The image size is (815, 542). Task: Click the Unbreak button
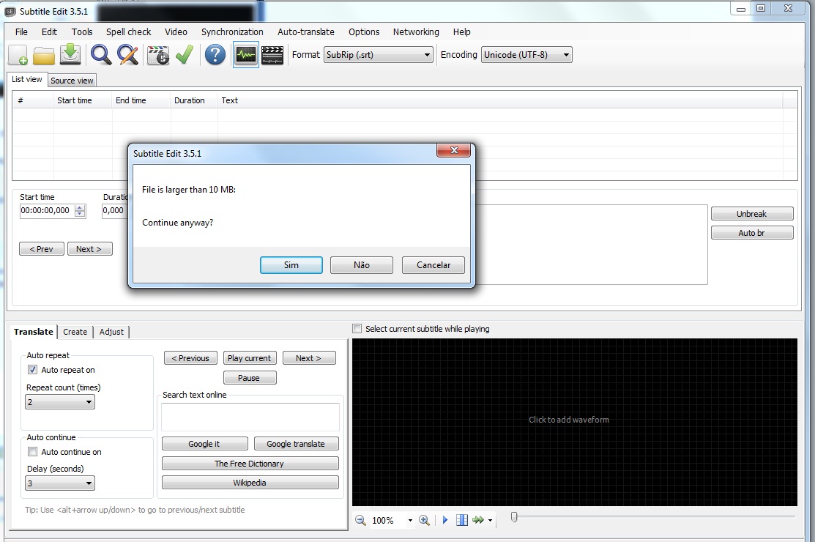[752, 214]
